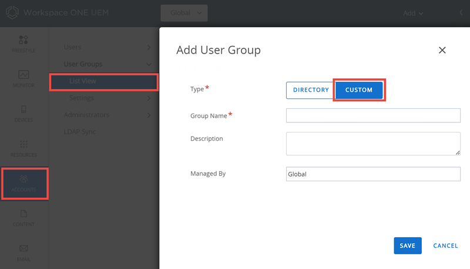Select List View under User Groups

coord(104,82)
